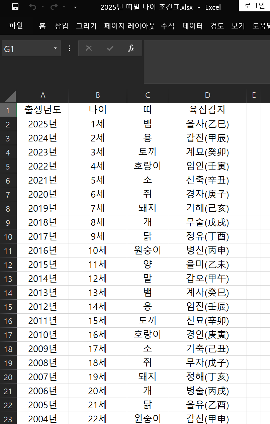
Task: Click cell containing 2006년
Action: pyautogui.click(x=43, y=391)
